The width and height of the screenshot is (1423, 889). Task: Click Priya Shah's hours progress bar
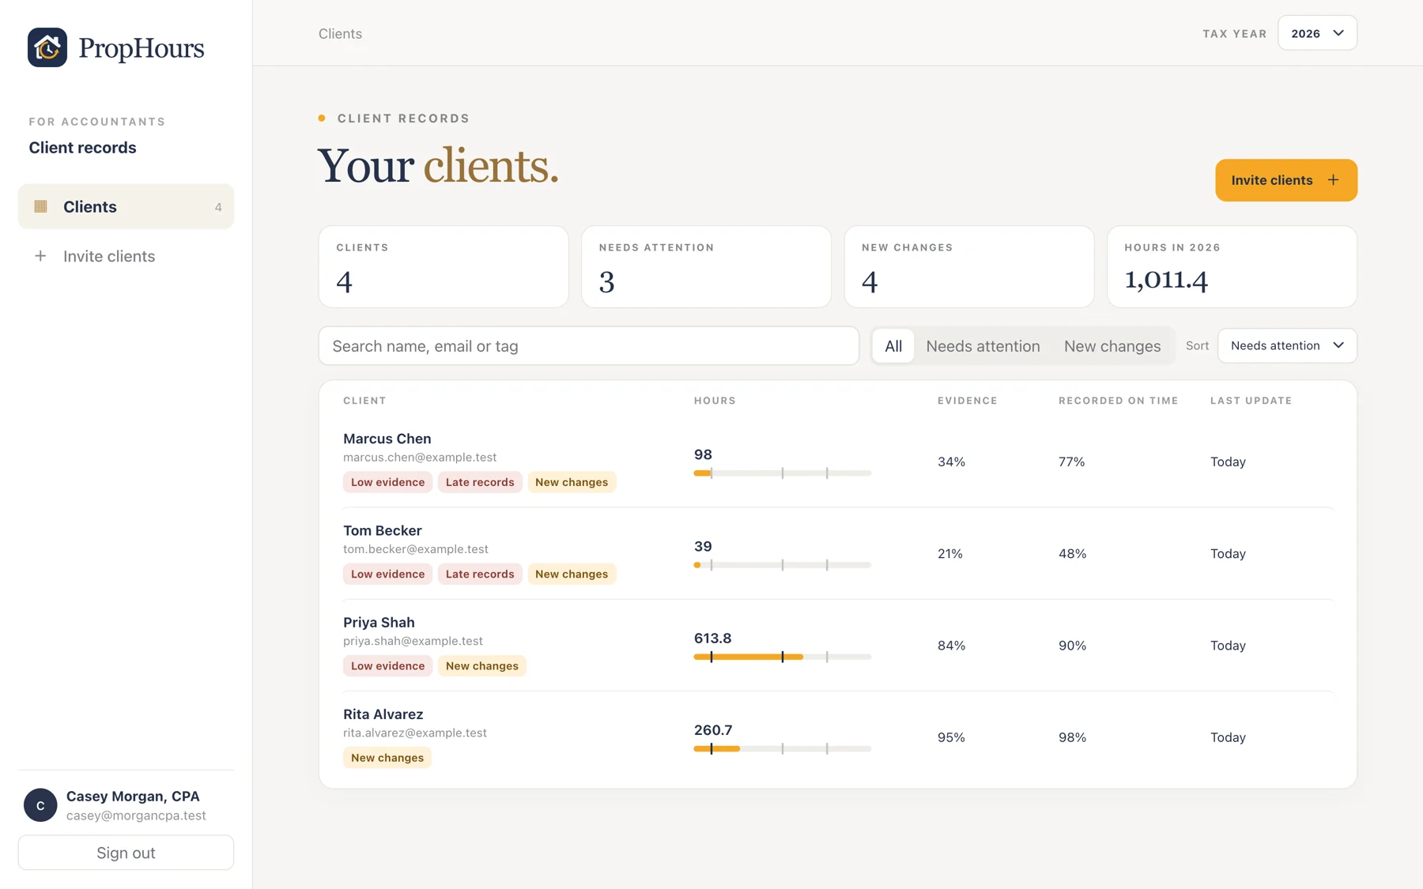[x=782, y=657]
